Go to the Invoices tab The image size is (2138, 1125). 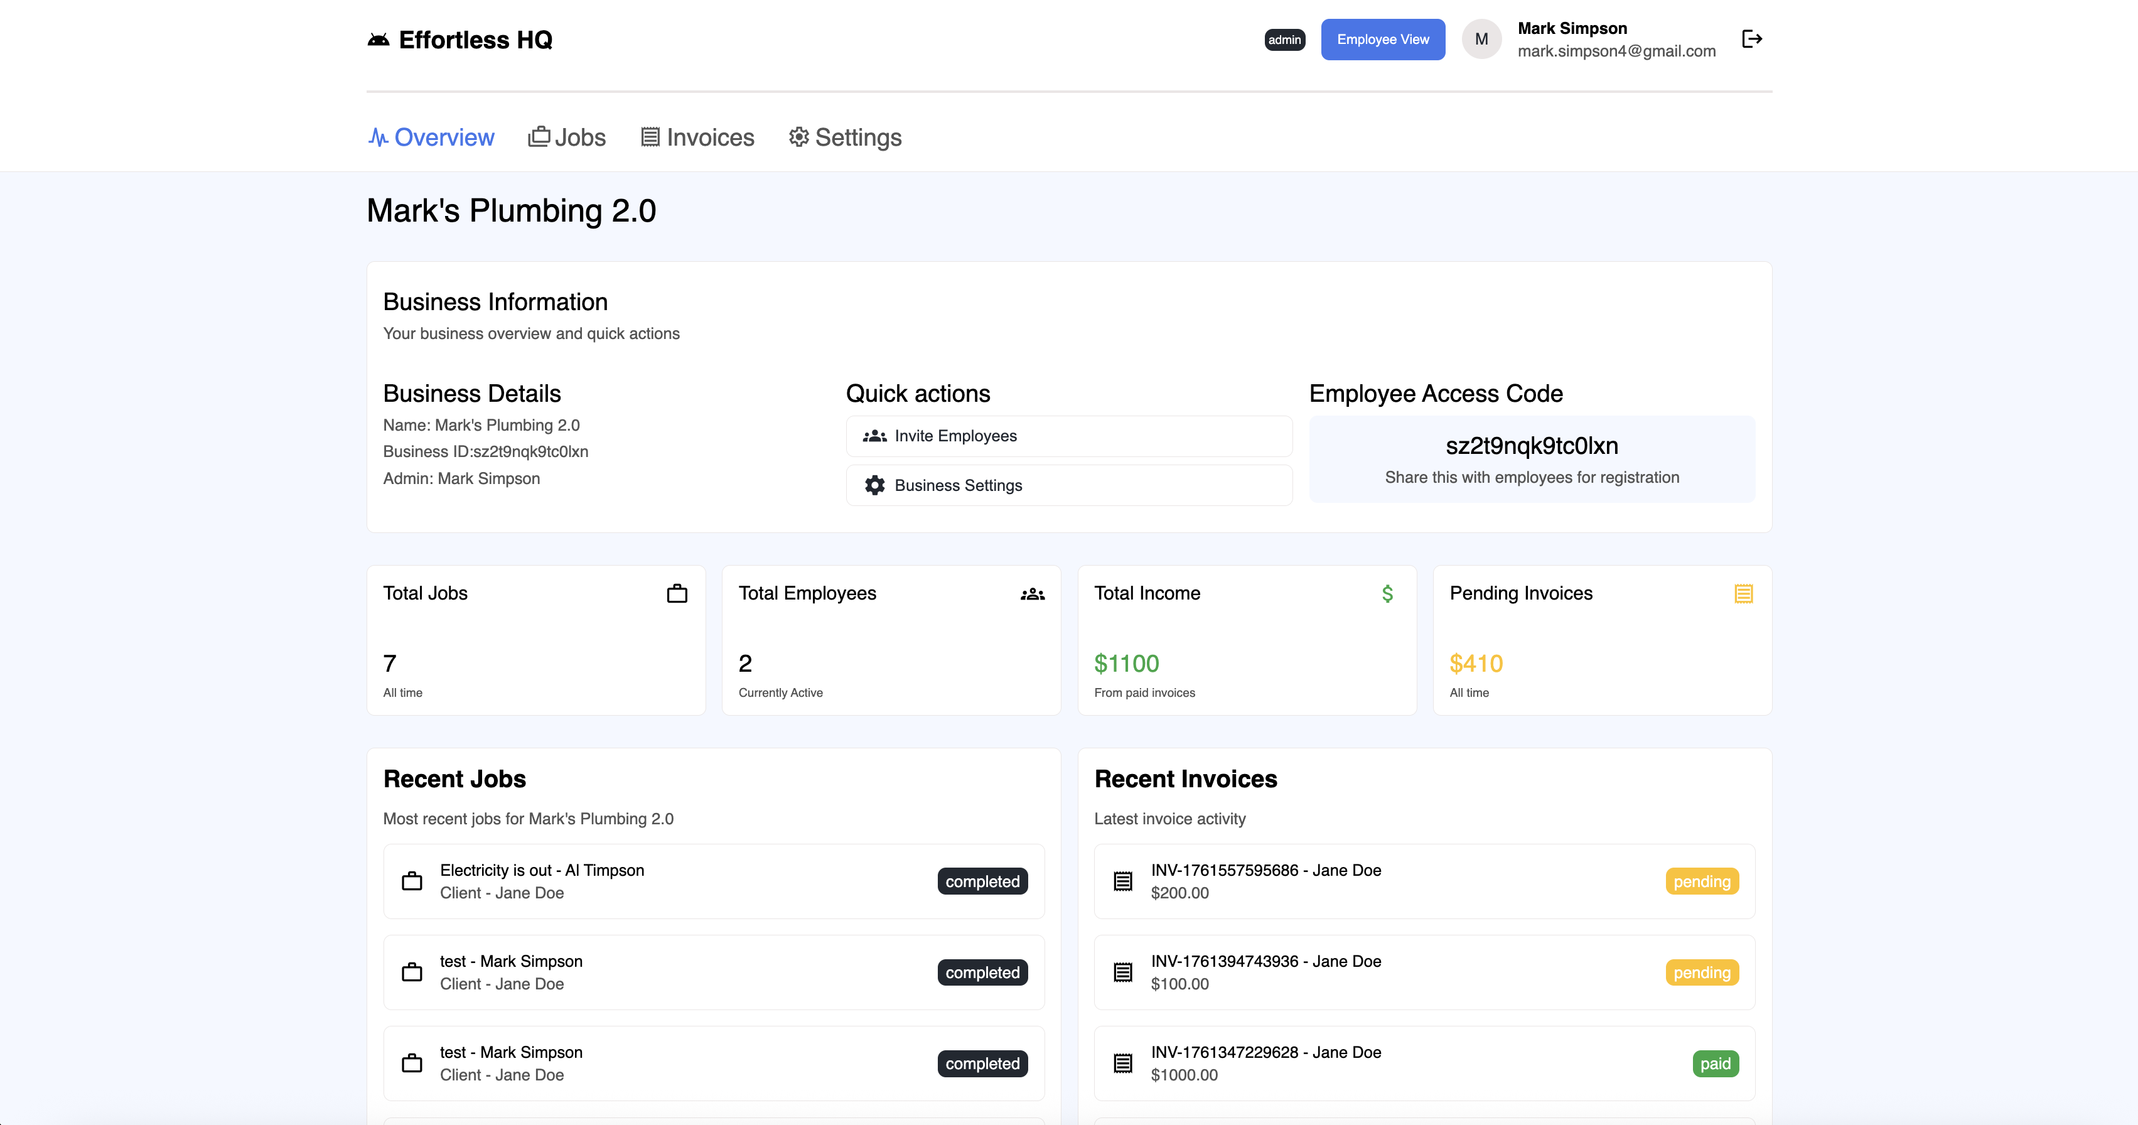697,137
